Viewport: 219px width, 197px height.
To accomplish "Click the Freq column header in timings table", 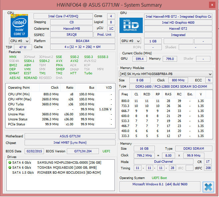I will point(125,94).
